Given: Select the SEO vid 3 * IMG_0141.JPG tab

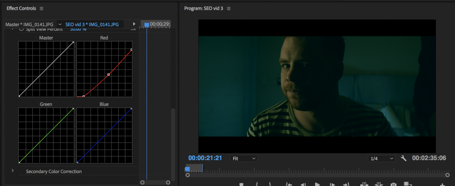Looking at the screenshot, I should point(92,24).
